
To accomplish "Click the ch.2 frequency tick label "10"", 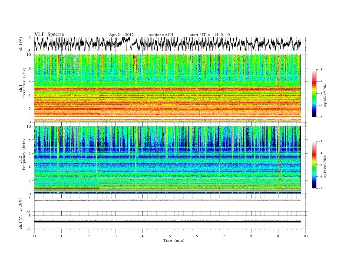I will pyautogui.click(x=30, y=126).
